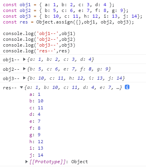This screenshot has width=146, height=167.
Task: Expand the obj3-- logged object
Action: tap(24, 78)
